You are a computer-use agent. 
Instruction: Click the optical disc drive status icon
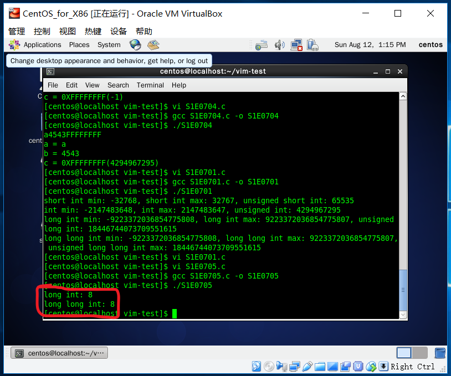point(269,367)
